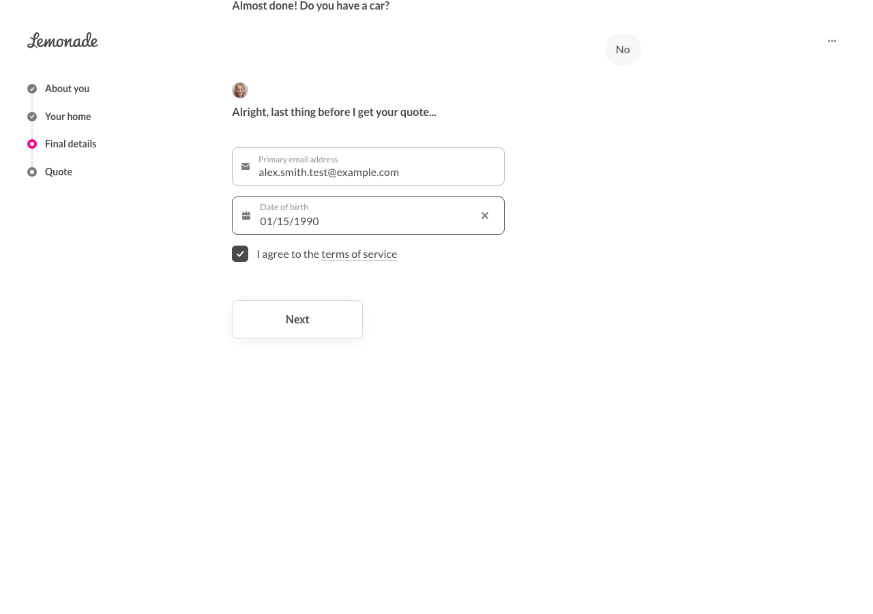Viewport: 873px width, 614px height.
Task: Click the Lemonade logo
Action: [63, 40]
